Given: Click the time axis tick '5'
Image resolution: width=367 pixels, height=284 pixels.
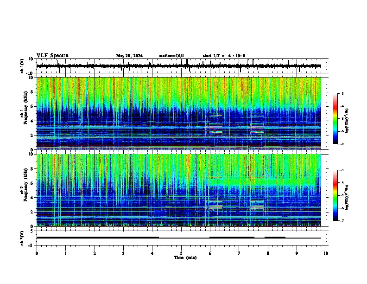Looking at the screenshot, I should tap(181, 253).
